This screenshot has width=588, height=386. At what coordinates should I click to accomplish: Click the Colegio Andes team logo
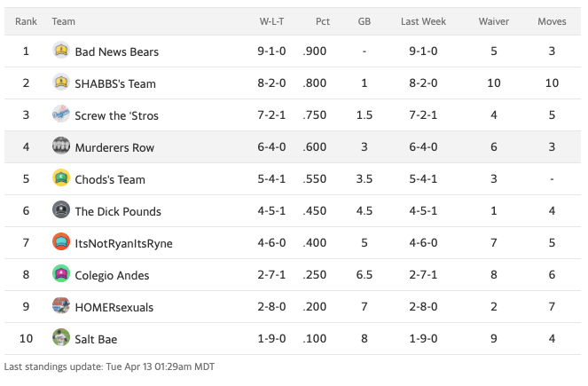pos(61,274)
